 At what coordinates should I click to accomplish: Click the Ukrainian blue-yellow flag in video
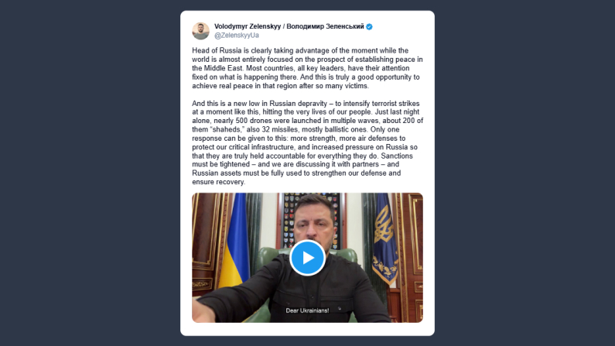click(x=235, y=243)
